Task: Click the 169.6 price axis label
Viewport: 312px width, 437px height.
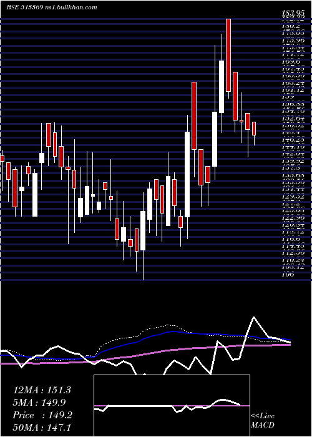Action: pyautogui.click(x=291, y=61)
